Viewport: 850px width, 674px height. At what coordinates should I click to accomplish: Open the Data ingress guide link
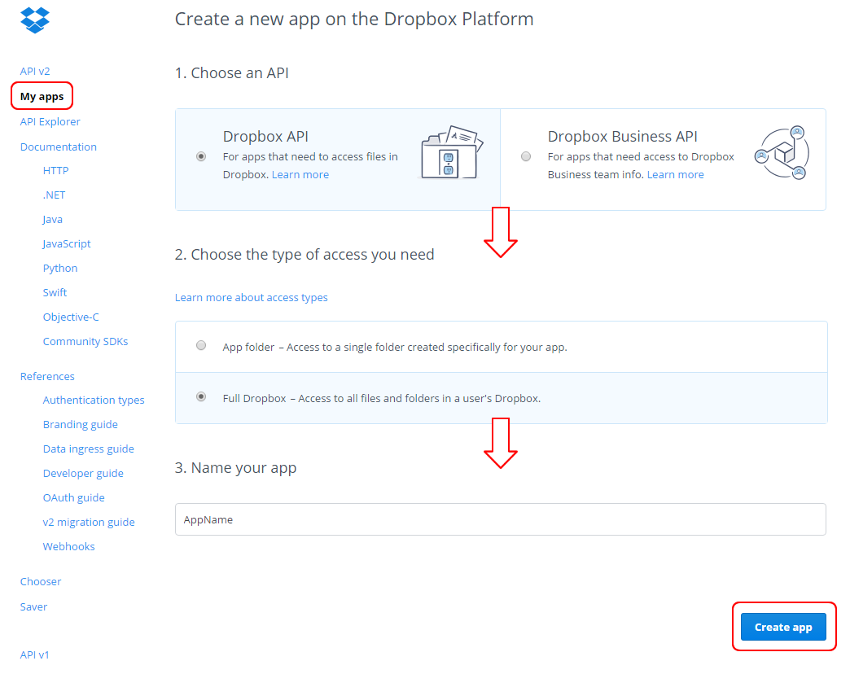89,449
